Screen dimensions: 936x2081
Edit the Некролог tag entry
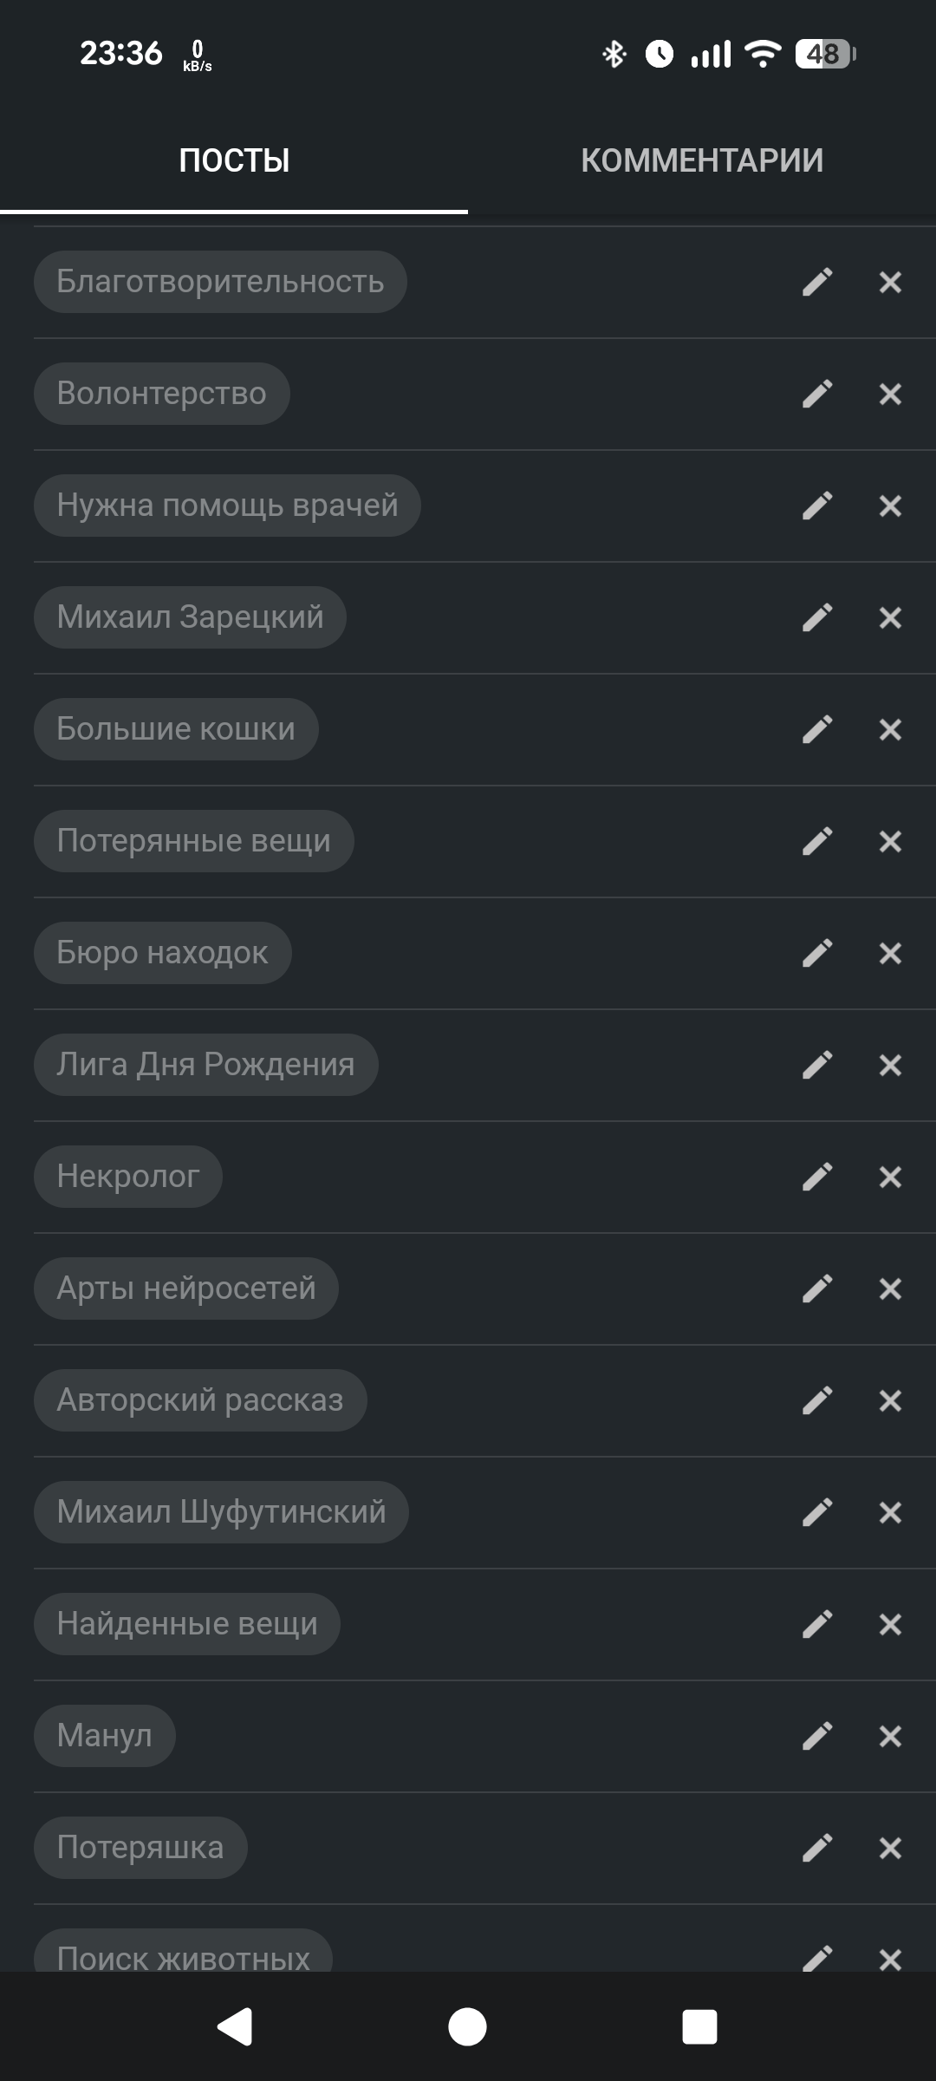[817, 1177]
